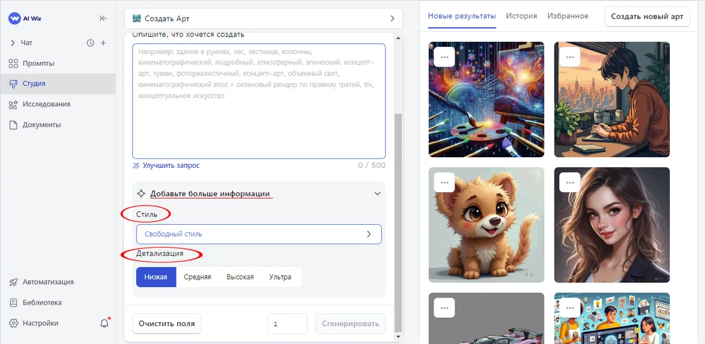Open the Свободный стиль style selector
The height and width of the screenshot is (344, 705).
click(x=258, y=234)
